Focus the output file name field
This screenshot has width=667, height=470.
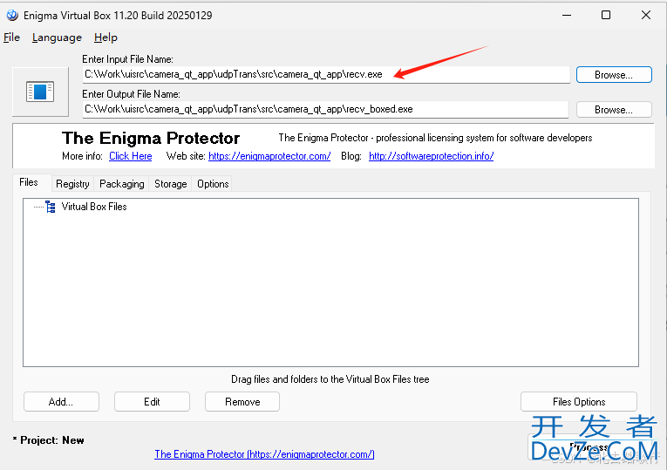(325, 109)
